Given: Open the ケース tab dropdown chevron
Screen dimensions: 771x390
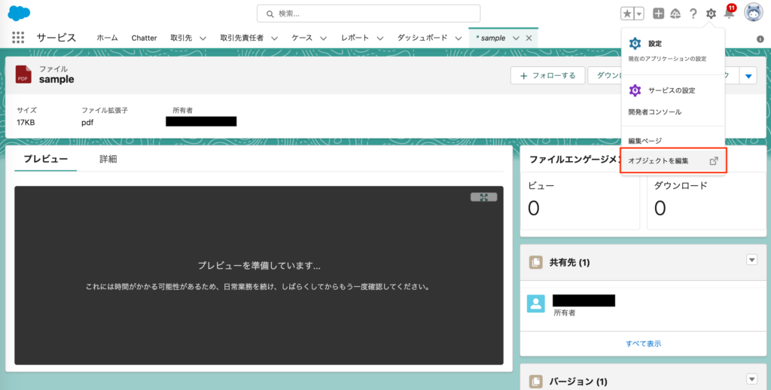Looking at the screenshot, I should click(323, 38).
